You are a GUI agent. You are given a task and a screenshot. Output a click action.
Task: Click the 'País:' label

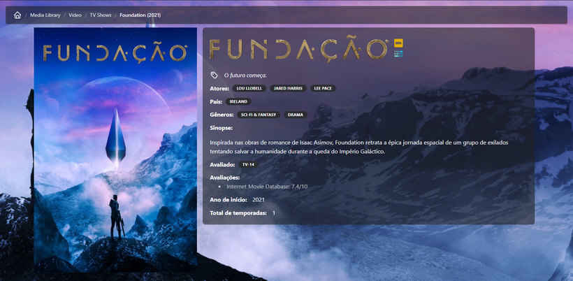pos(216,101)
